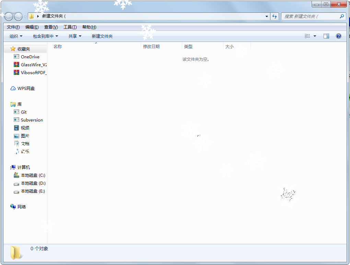Click the WPS网盘 cloud icon

[x=13, y=89]
